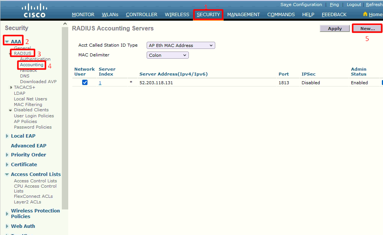The image size is (383, 235).
Task: Click the New... button
Action: pyautogui.click(x=368, y=29)
